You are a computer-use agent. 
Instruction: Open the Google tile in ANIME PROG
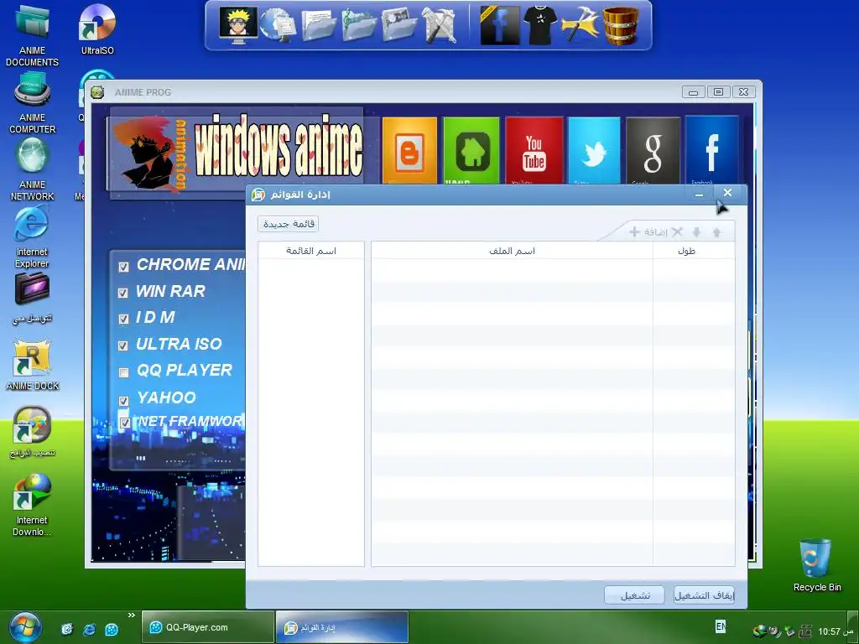click(x=653, y=151)
